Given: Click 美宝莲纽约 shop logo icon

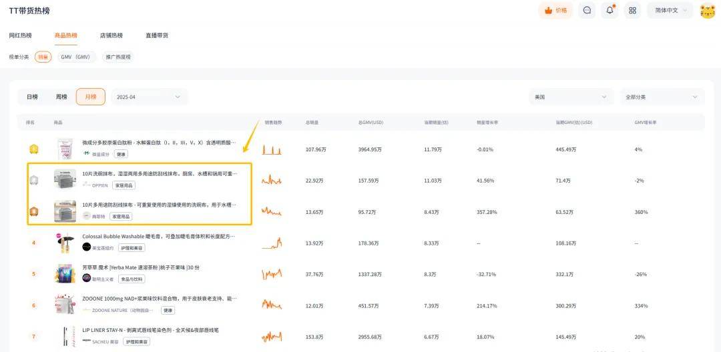Looking at the screenshot, I should pos(86,247).
